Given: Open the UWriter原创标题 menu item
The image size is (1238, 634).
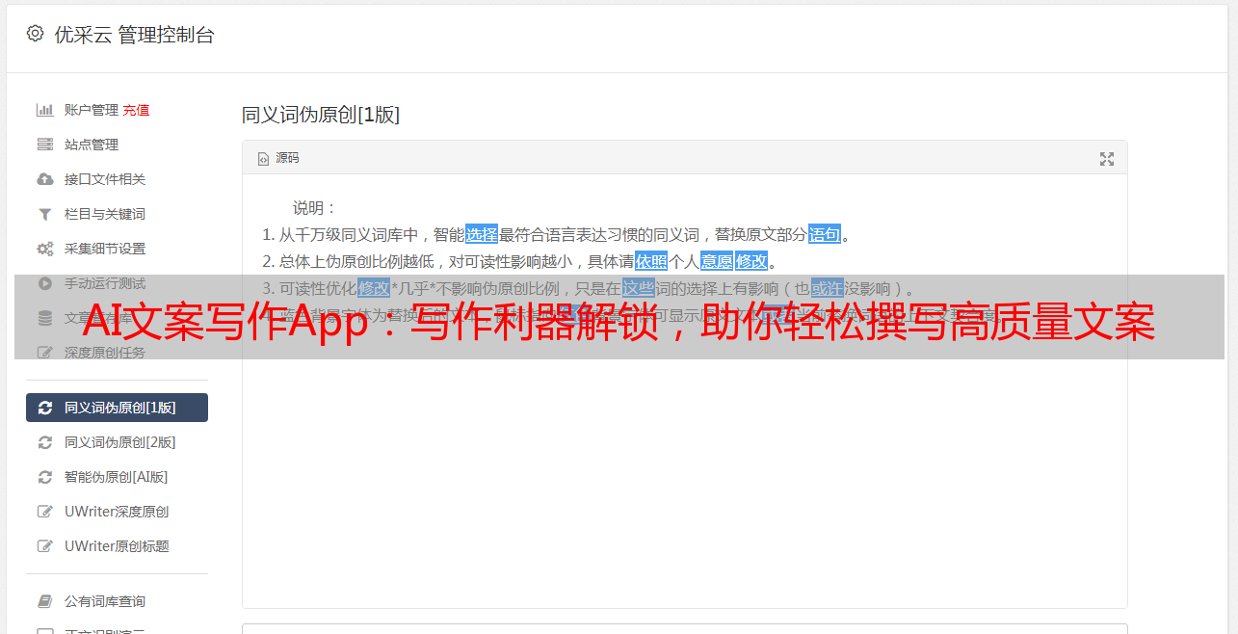Looking at the screenshot, I should (x=117, y=546).
